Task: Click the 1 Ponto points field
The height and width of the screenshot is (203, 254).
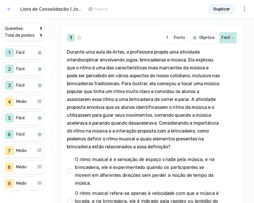Action: [x=176, y=38]
